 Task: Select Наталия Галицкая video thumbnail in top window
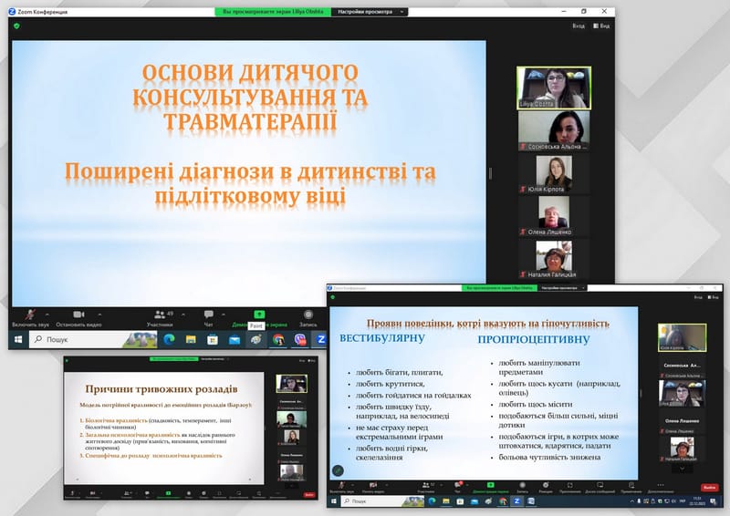click(x=554, y=259)
